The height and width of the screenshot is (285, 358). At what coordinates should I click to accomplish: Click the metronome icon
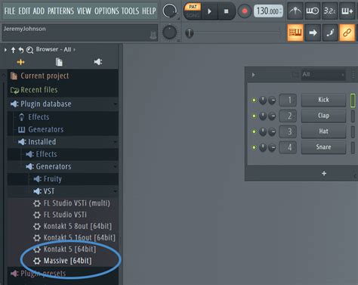pyautogui.click(x=295, y=11)
